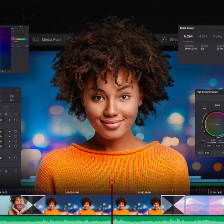Open the three-dots options menu in inspector
Image resolution: width=224 pixels, height=224 pixels.
pos(17,90)
